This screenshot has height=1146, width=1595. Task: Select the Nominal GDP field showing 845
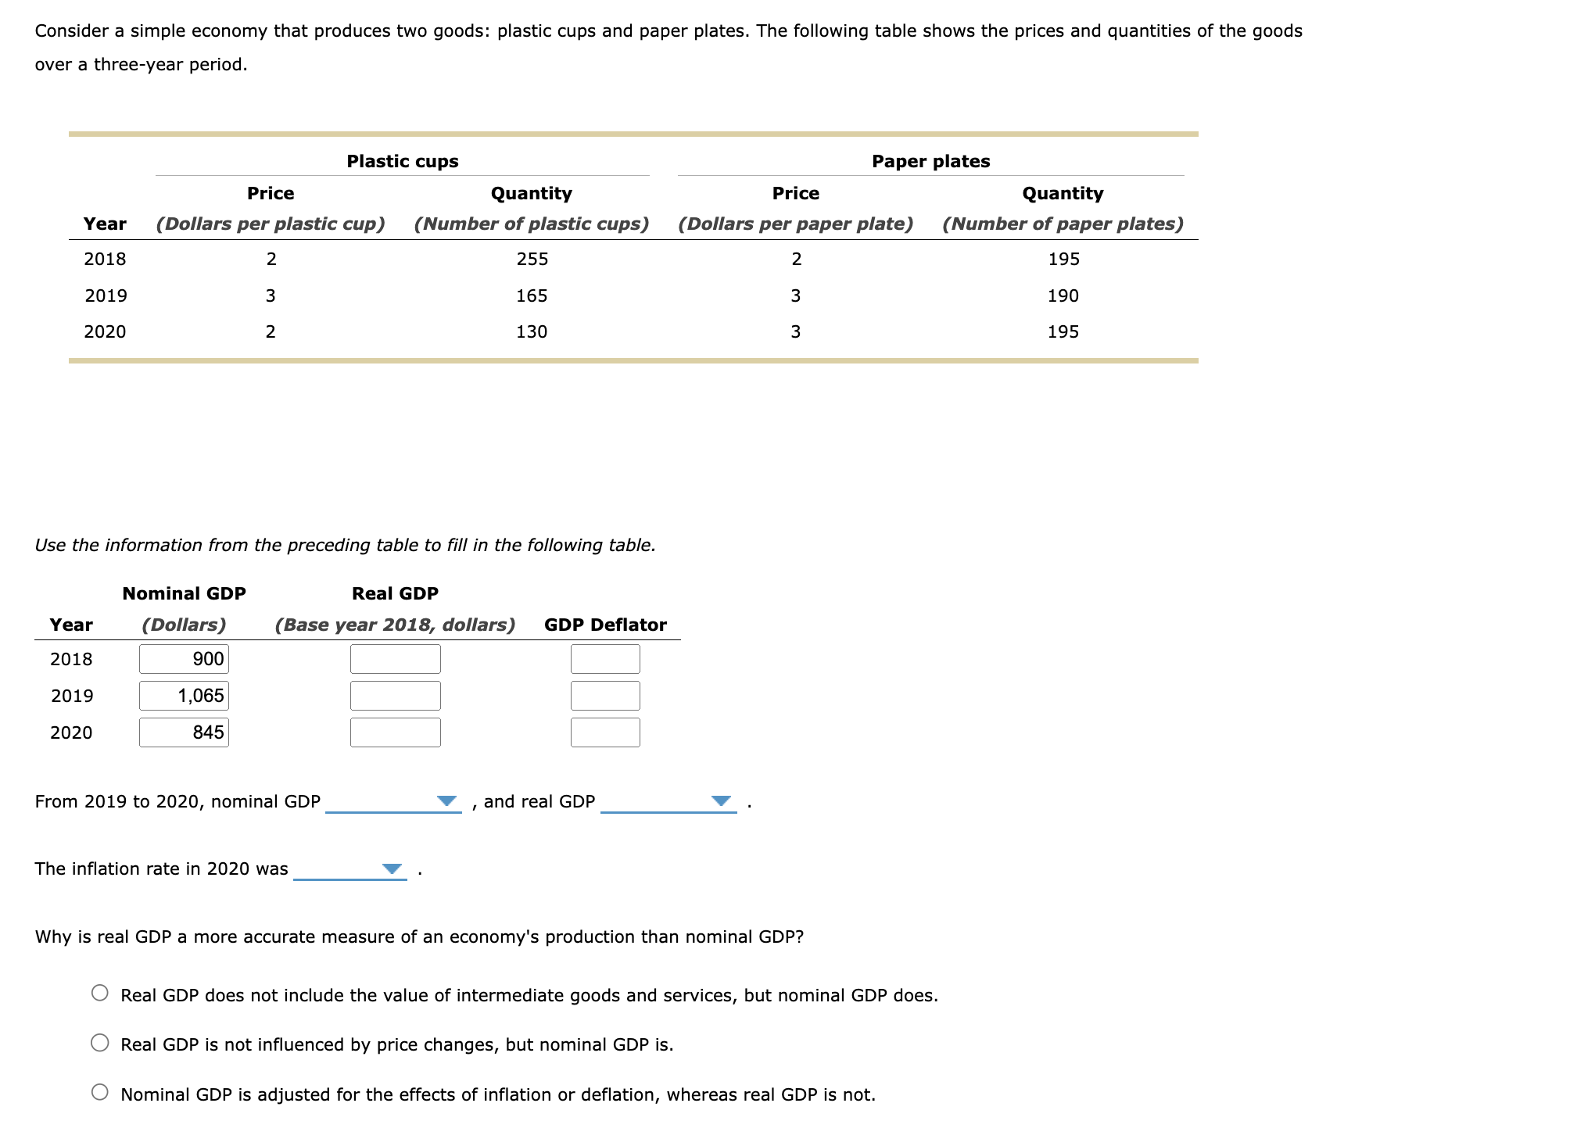coord(184,732)
